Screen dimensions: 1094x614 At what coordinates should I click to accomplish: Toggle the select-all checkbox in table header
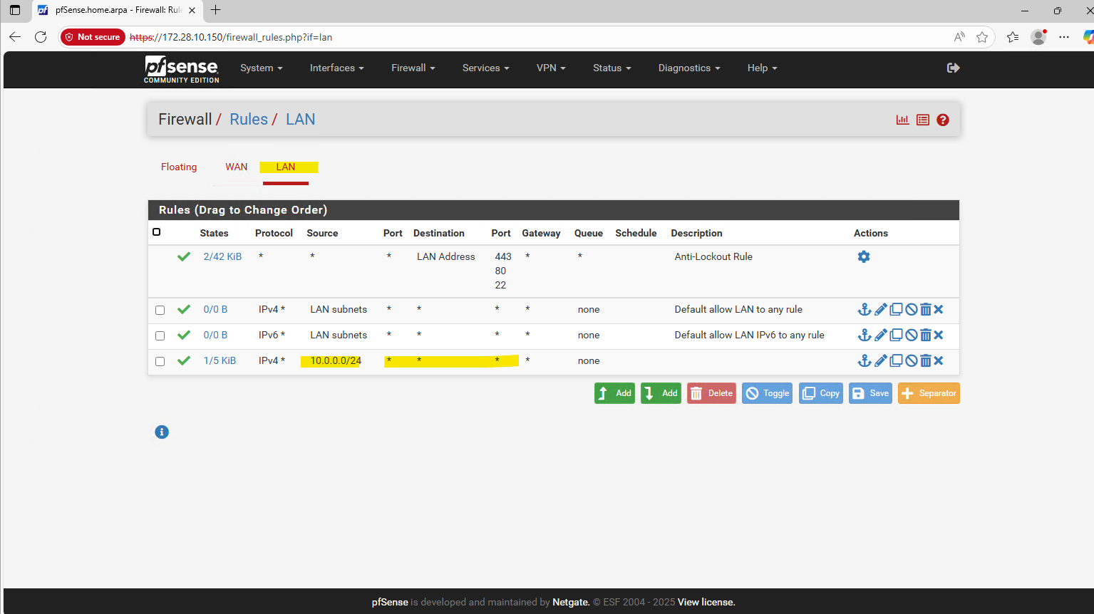(157, 232)
